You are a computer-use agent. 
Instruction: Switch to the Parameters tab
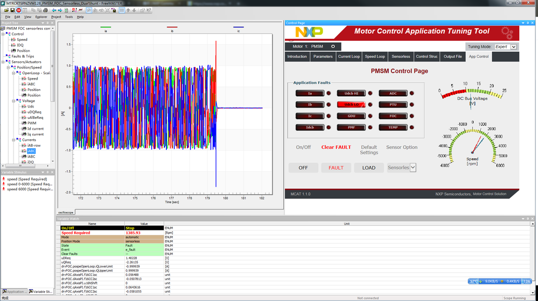coord(323,56)
